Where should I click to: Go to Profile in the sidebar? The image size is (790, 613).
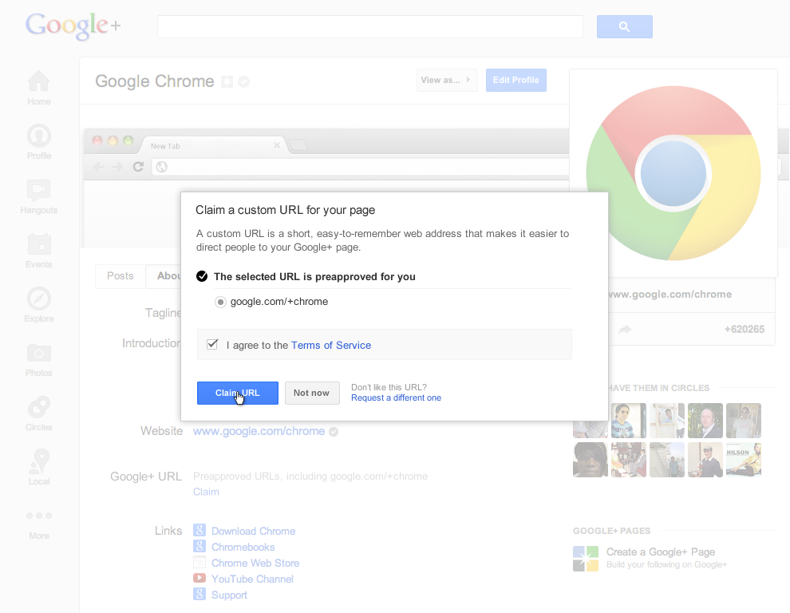pyautogui.click(x=39, y=142)
